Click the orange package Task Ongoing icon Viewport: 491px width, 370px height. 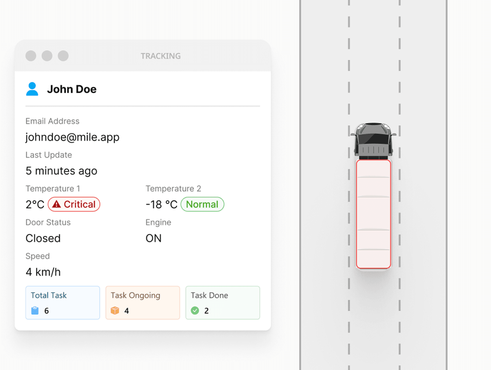[115, 310]
